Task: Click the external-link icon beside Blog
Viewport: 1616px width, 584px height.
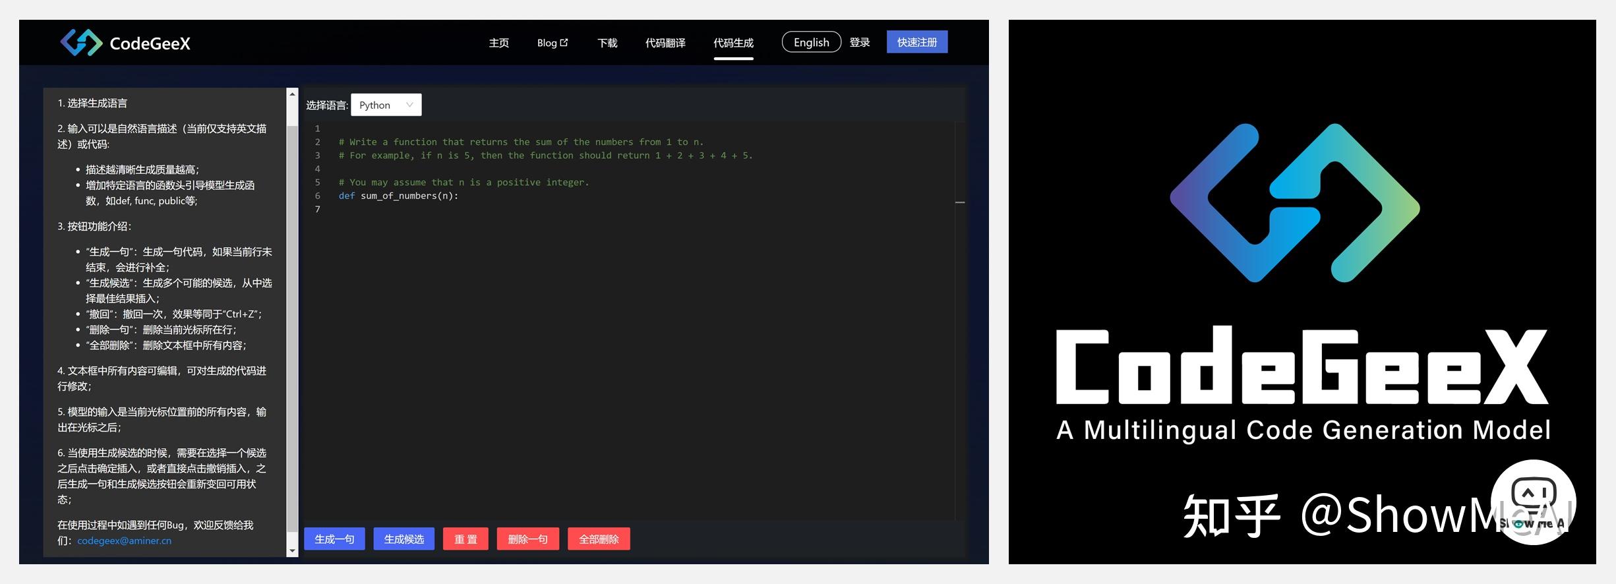Action: coord(564,42)
